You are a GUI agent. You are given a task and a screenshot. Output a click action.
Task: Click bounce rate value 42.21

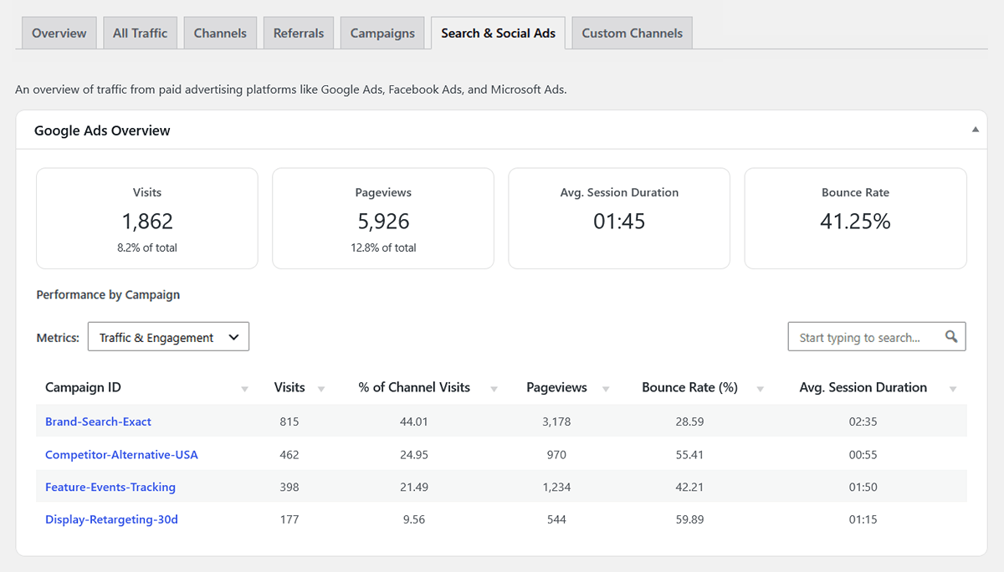pyautogui.click(x=689, y=487)
